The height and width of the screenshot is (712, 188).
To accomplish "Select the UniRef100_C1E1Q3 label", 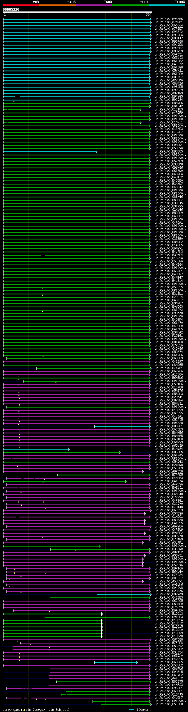I will tap(169, 109).
